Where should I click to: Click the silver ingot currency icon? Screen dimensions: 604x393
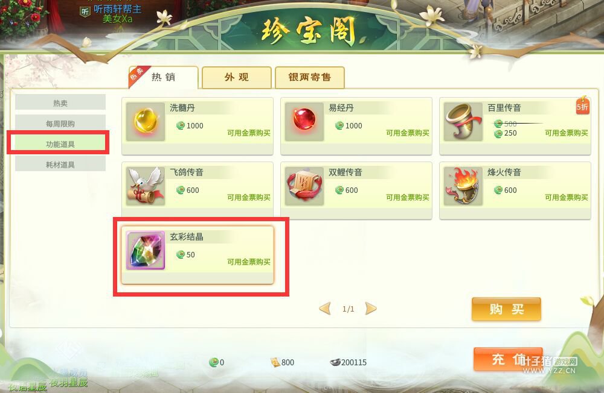(335, 362)
